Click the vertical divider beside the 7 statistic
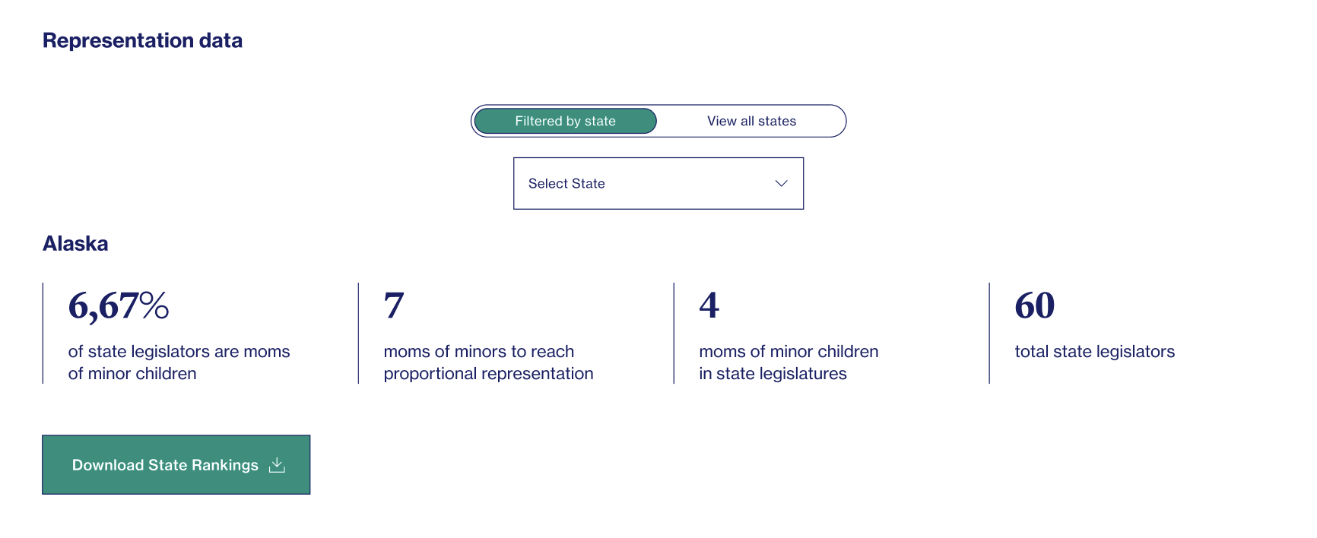 [358, 333]
